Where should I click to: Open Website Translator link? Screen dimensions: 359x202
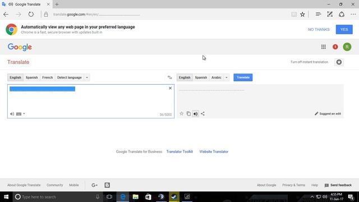coord(214,151)
